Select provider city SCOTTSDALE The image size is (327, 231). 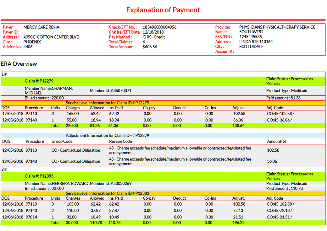251,46
